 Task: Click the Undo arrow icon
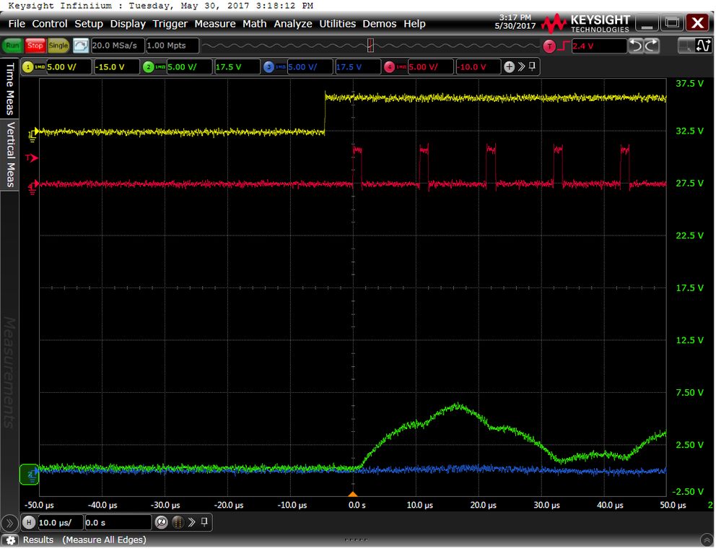coord(637,46)
